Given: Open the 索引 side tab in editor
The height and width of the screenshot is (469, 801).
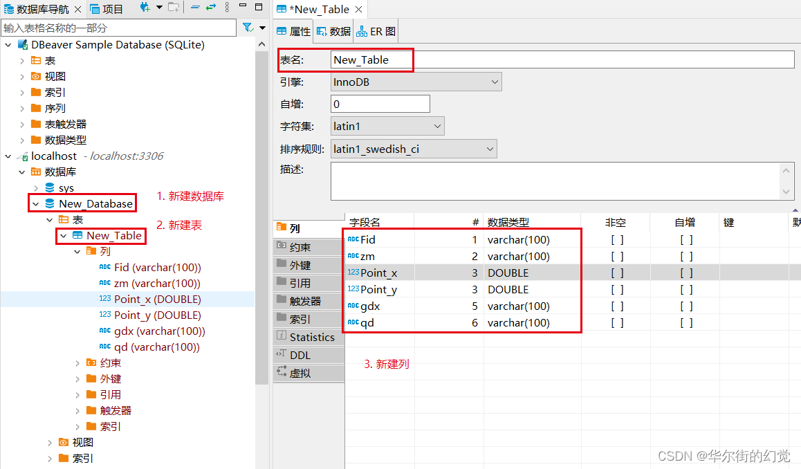Looking at the screenshot, I should point(309,319).
